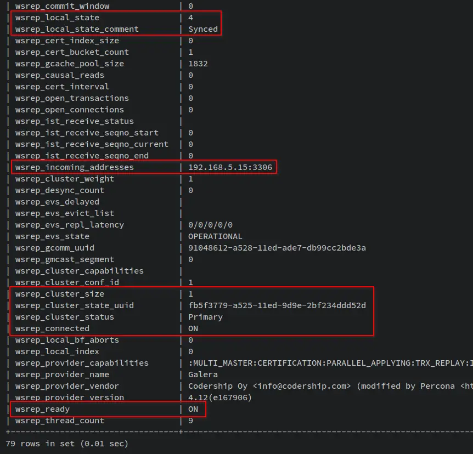Viewport: 473px width, 454px height.
Task: Click the wsrep_provider_vendor label
Action: (x=67, y=386)
